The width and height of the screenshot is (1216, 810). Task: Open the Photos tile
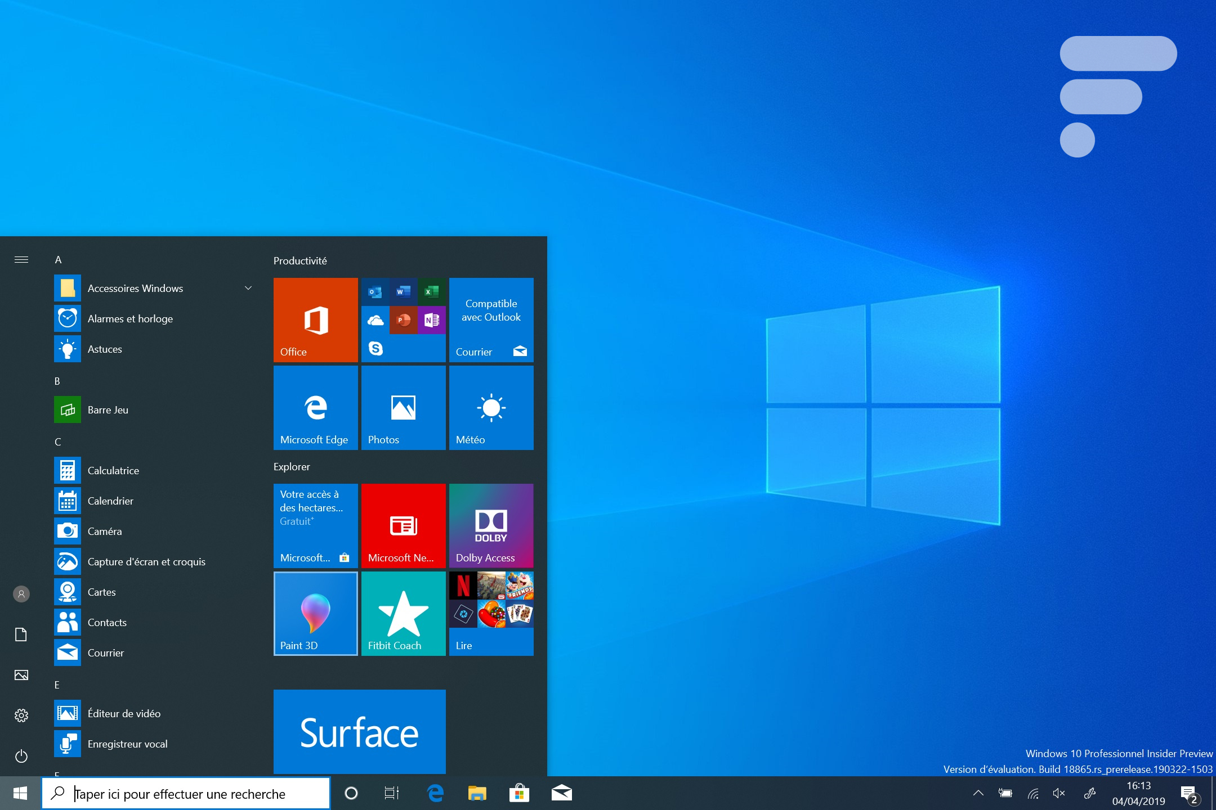point(403,407)
